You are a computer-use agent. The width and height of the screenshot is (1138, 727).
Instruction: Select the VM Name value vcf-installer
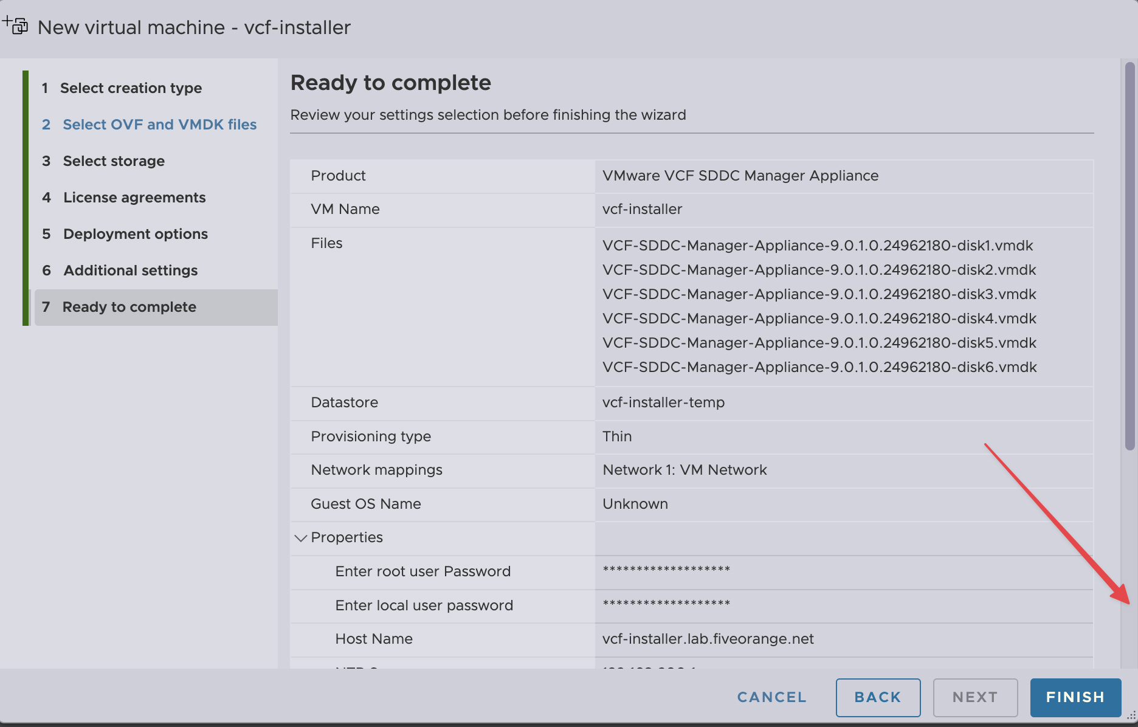point(642,209)
